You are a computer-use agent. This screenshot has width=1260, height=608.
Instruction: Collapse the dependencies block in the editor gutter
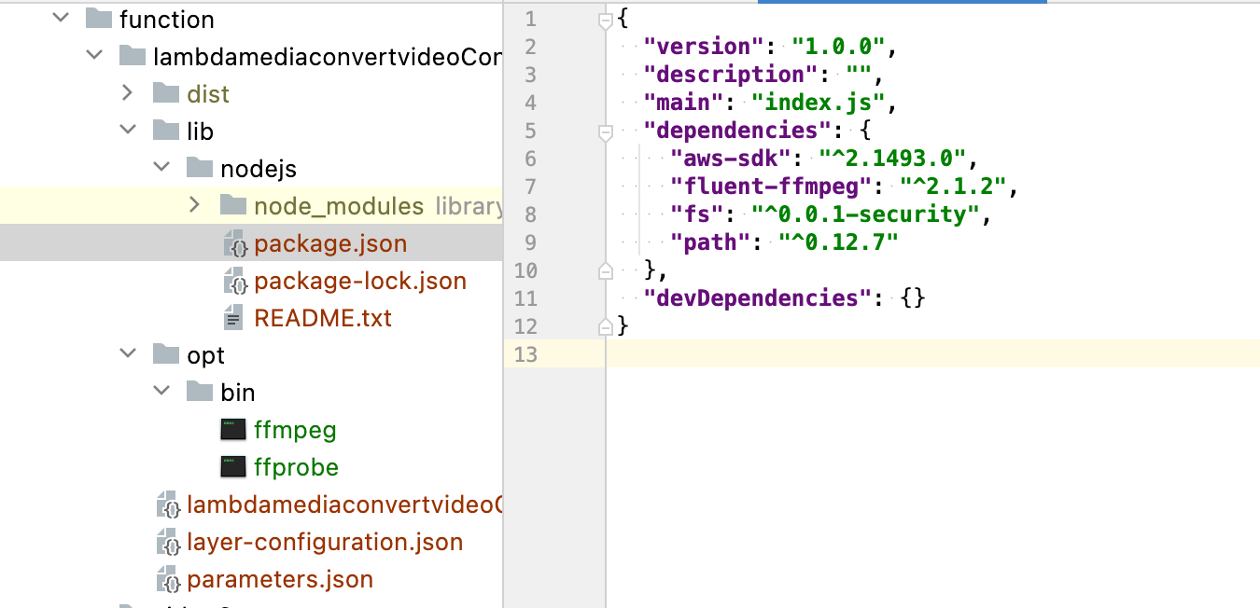tap(604, 130)
